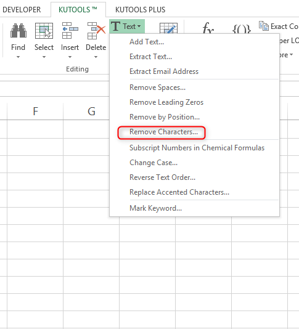Click the Find binoculars icon

[x=18, y=31]
